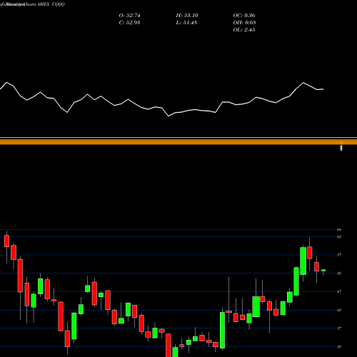357x357 pixels.
Task: Click the close price 'C: 52.93'
Action: (x=129, y=23)
